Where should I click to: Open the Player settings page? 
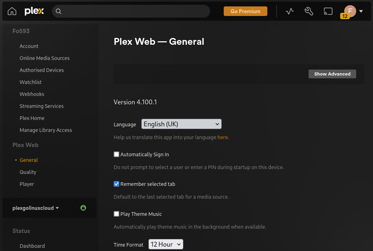(27, 184)
